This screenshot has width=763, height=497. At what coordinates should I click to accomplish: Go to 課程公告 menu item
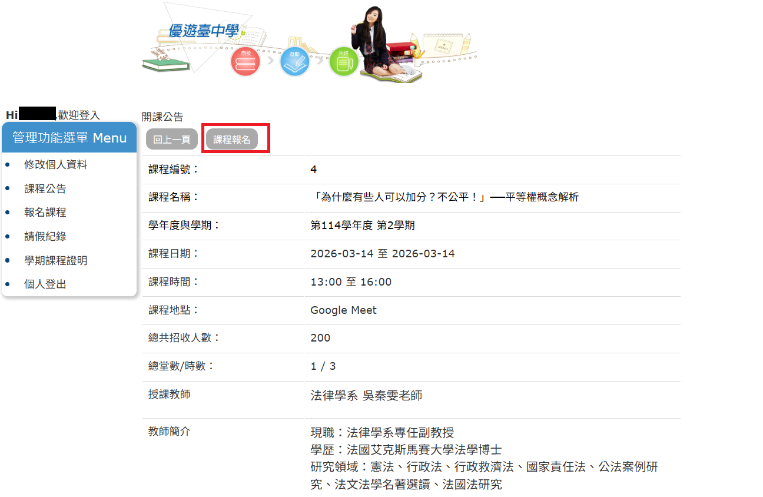pos(45,189)
